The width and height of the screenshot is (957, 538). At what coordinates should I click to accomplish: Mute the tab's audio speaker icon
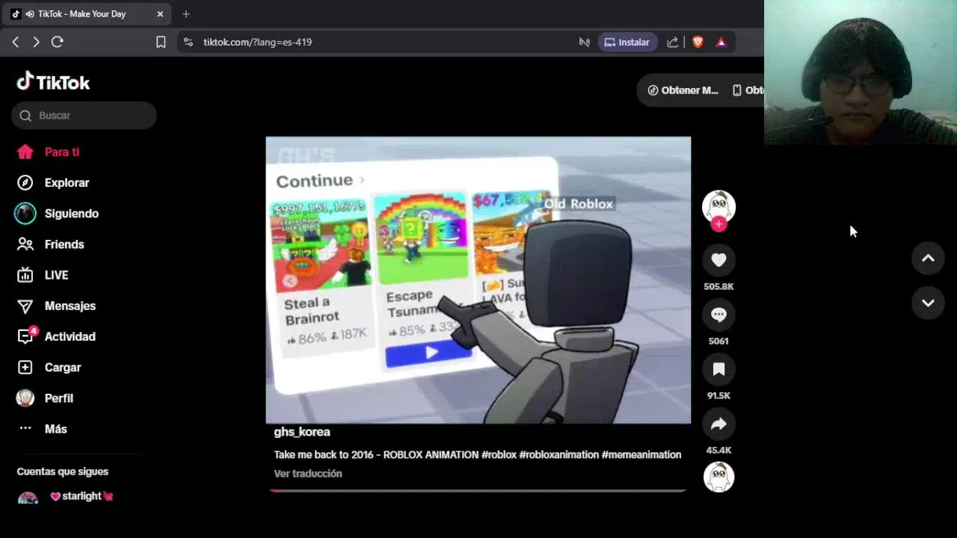(x=29, y=13)
